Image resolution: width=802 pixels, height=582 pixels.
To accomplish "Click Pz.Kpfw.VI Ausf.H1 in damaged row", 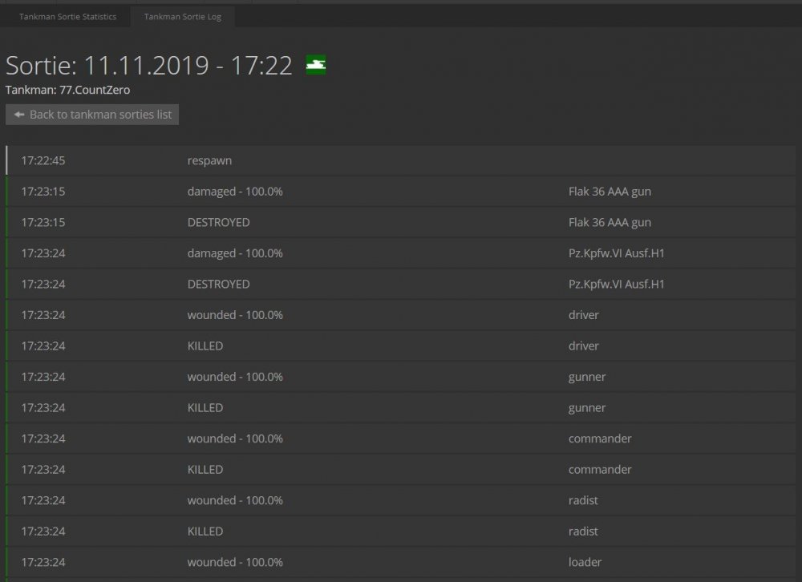I will tap(616, 253).
